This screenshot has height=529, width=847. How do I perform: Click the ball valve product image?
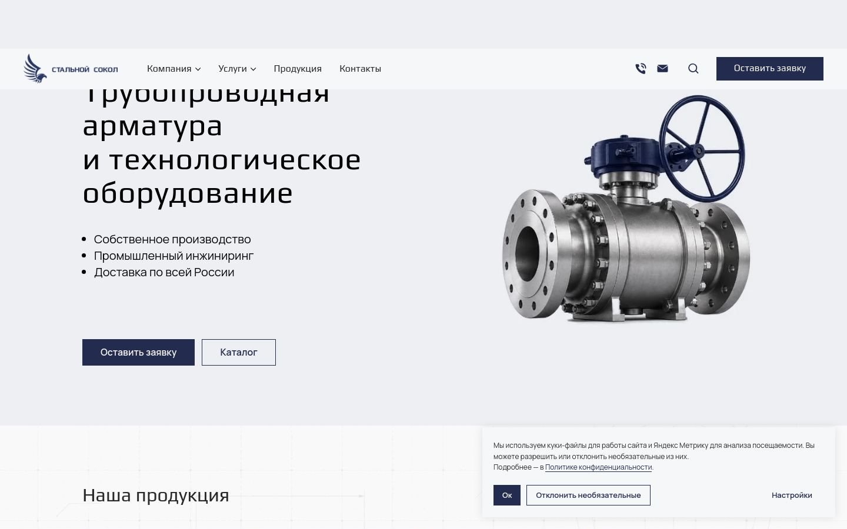point(626,209)
